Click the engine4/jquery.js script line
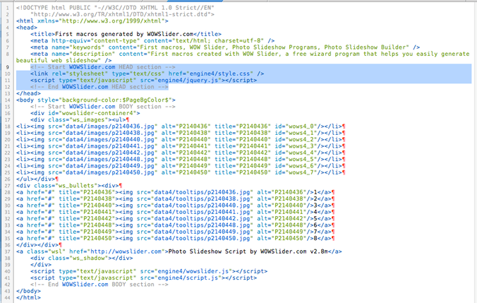This screenshot has width=477, height=303. [143, 81]
